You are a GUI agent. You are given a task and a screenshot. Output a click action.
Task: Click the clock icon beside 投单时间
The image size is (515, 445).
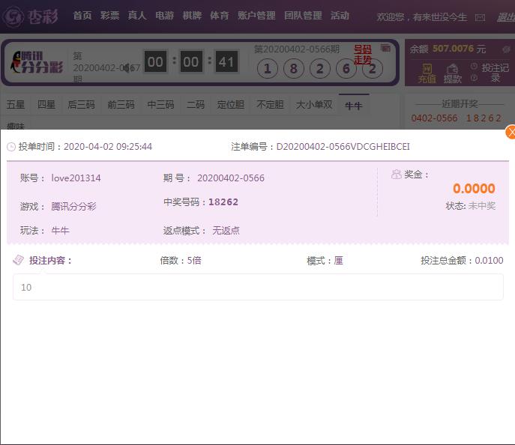[x=11, y=147]
